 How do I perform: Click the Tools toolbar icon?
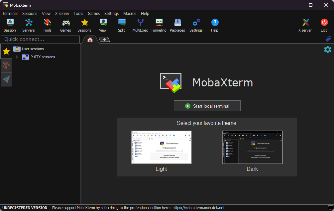[47, 22]
